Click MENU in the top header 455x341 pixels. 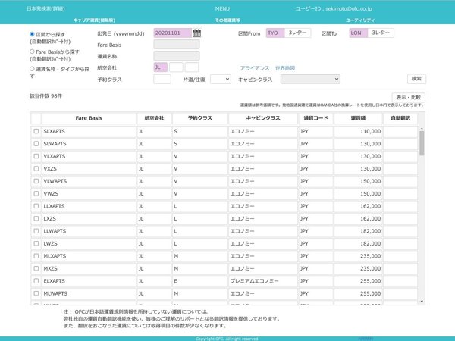[222, 8]
